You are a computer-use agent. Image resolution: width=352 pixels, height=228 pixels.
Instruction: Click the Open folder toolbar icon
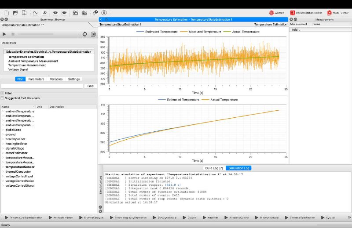click(15, 13)
